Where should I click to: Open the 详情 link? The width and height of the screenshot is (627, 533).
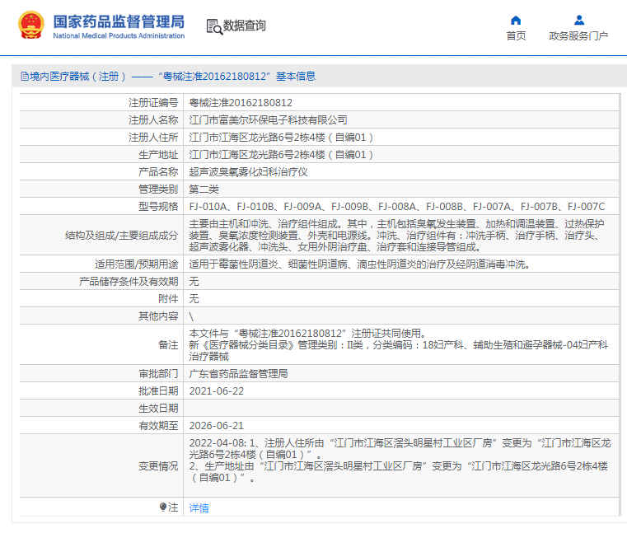pyautogui.click(x=199, y=507)
